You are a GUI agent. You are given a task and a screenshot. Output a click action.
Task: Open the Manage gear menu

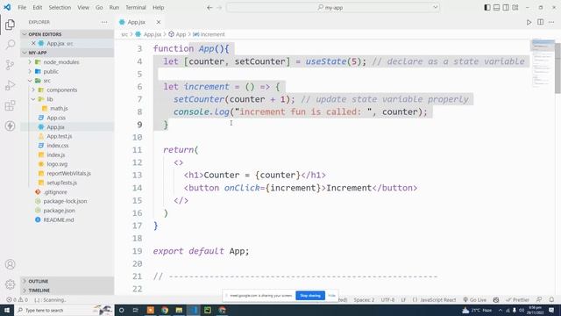[x=10, y=284]
